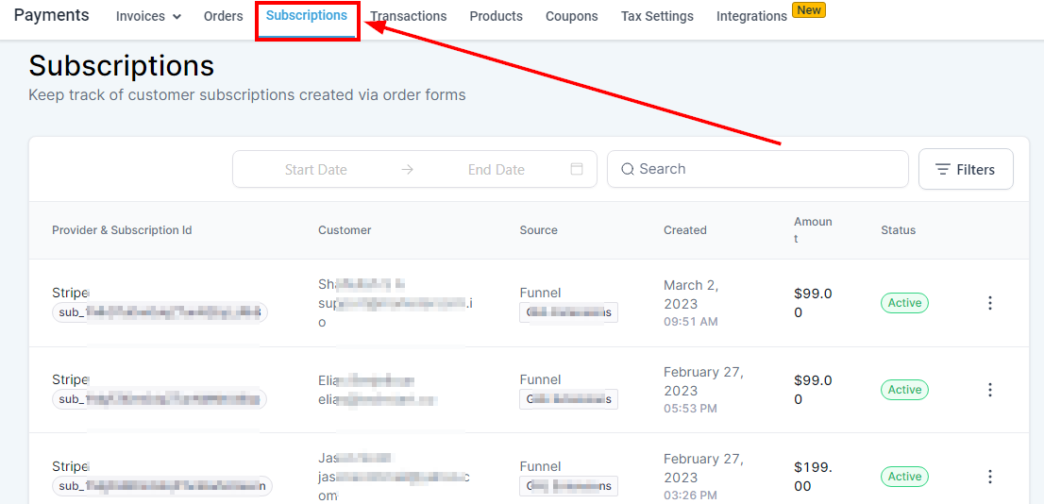Click the Start Date field
1044x504 pixels.
[x=315, y=170]
